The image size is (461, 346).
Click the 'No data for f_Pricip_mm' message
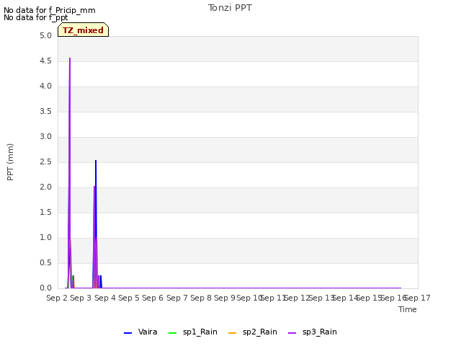50,10
